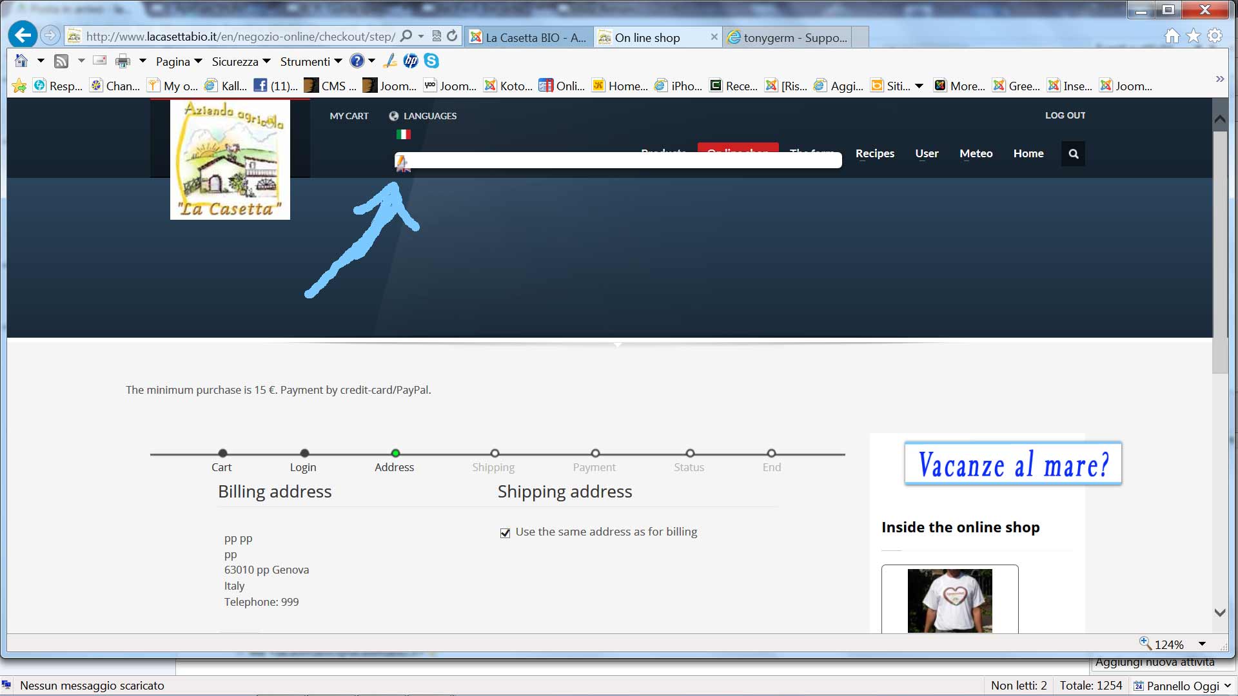Click the HP toolbar icon

click(411, 61)
